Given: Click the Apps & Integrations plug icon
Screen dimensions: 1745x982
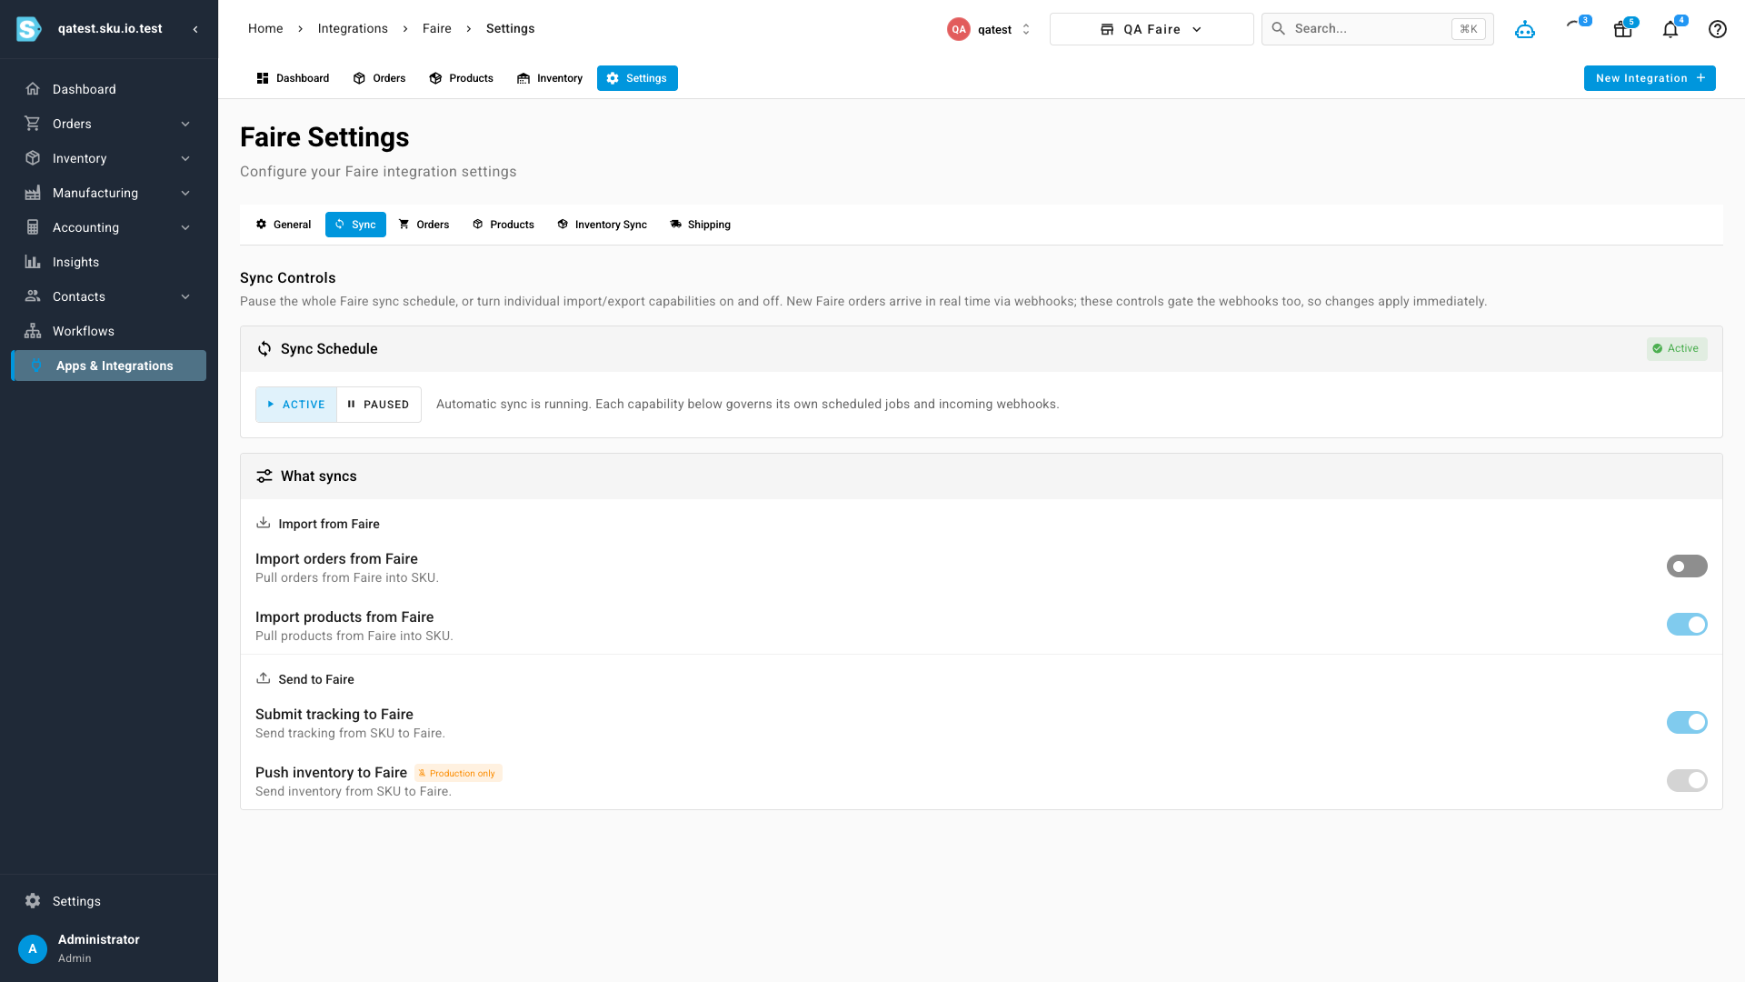Looking at the screenshot, I should point(36,366).
